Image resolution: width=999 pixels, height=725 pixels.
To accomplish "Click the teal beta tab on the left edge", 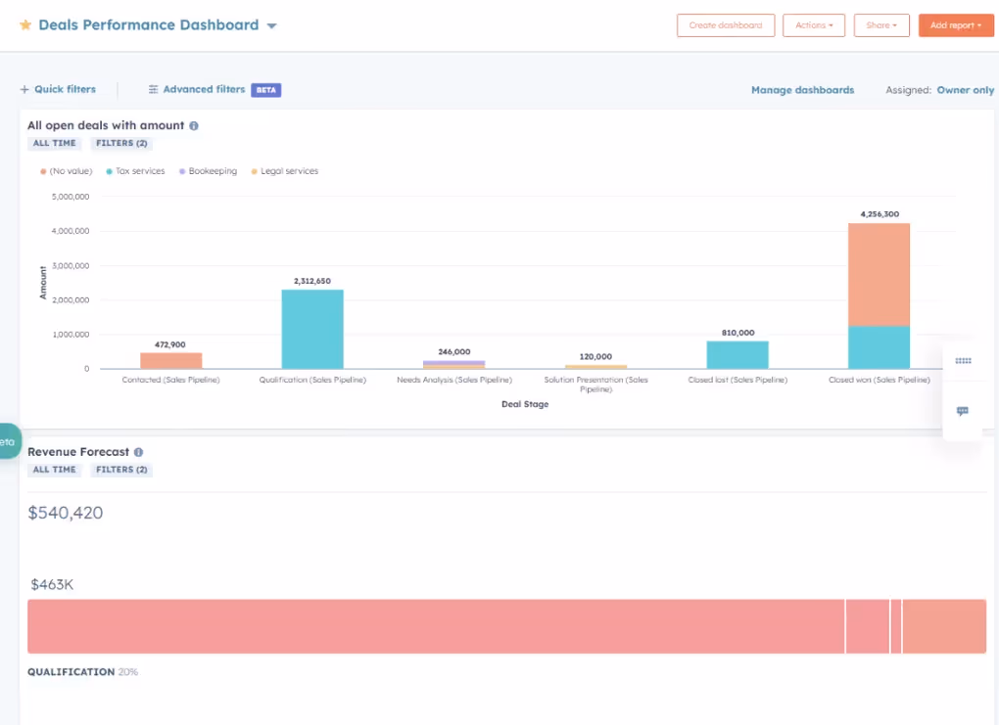I will 8,441.
